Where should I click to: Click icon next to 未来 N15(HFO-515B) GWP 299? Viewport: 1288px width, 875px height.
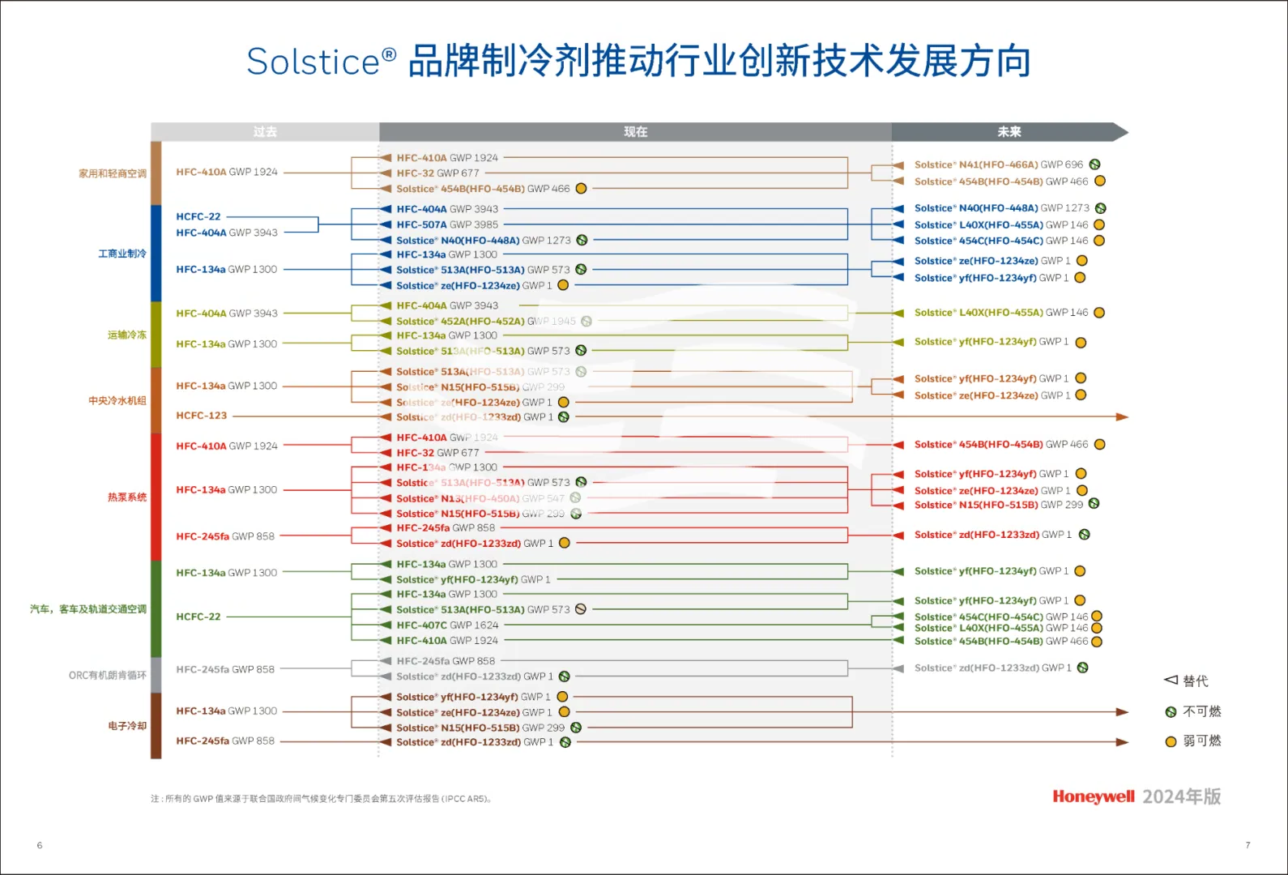(1094, 504)
